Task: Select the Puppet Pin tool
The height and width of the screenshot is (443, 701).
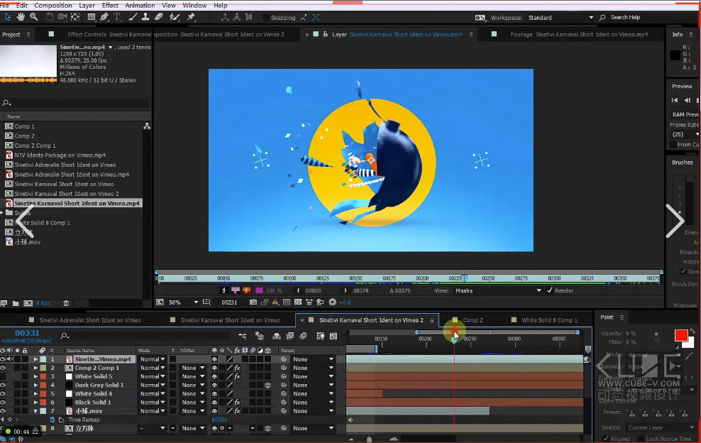Action: [191, 17]
